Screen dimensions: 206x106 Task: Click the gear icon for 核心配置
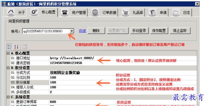pyautogui.click(x=34, y=12)
